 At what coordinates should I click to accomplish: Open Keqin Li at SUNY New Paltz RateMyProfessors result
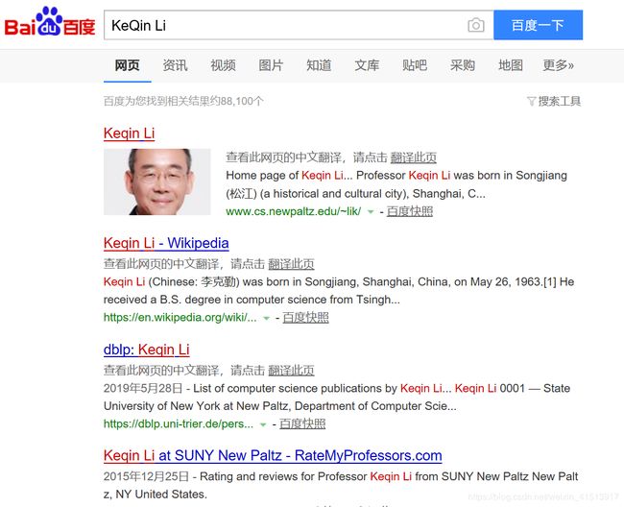click(273, 456)
